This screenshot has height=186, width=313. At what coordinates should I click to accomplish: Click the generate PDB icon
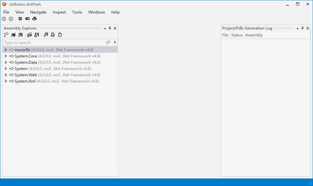click(60, 35)
